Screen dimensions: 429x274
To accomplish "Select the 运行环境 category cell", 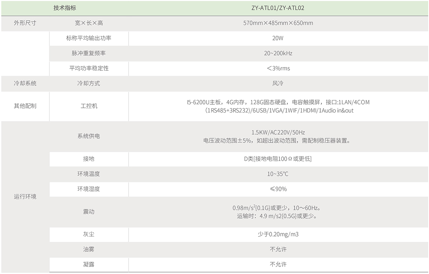I will (25, 197).
